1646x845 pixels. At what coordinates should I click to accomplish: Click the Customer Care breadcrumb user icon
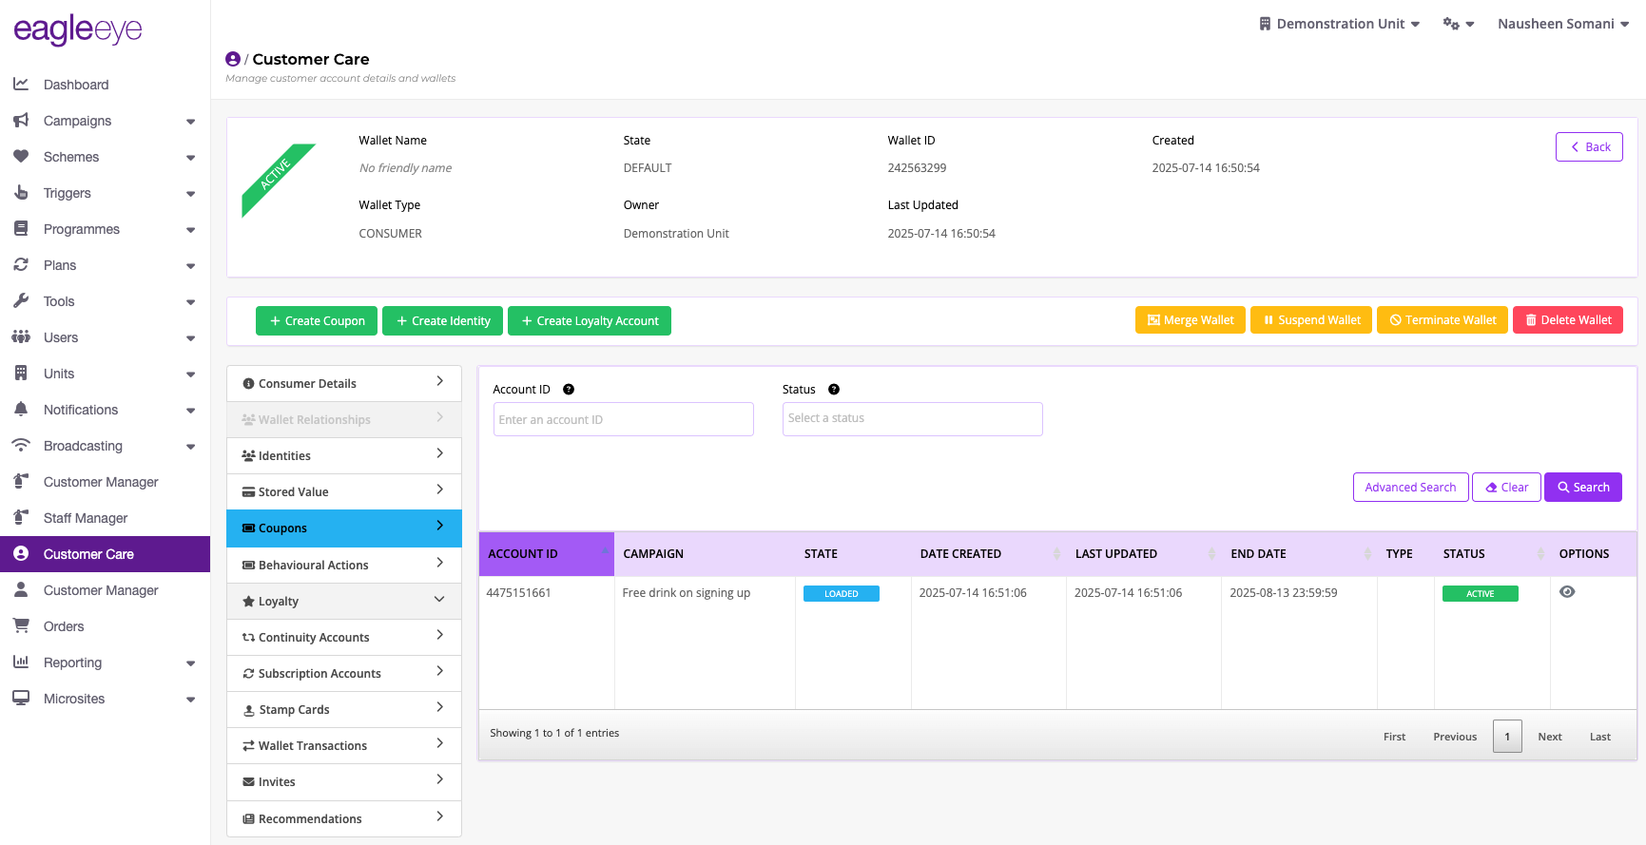[x=233, y=59]
